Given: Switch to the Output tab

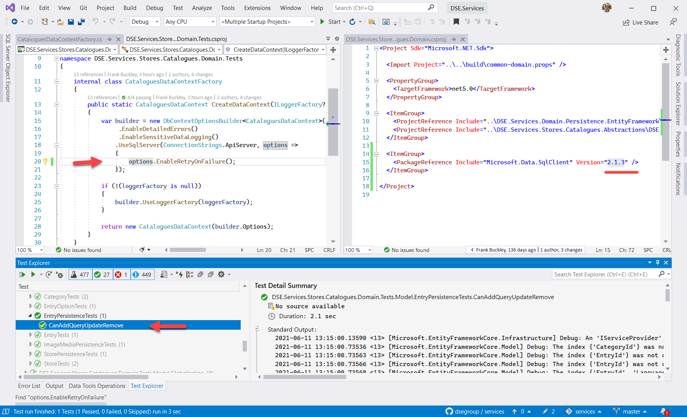Looking at the screenshot, I should (54, 386).
